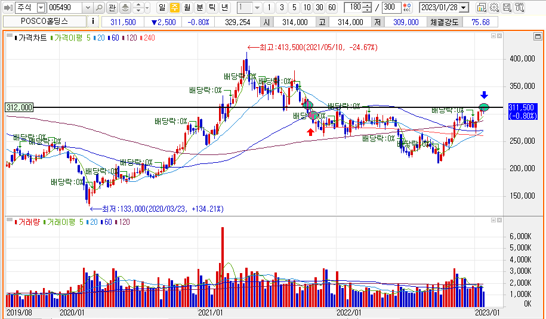Click the magnifier stock search icon

point(99,7)
